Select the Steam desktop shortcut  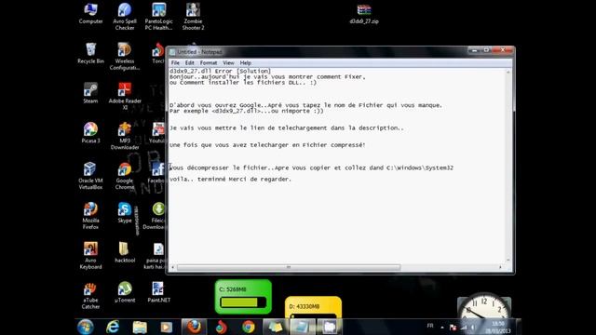(90, 93)
